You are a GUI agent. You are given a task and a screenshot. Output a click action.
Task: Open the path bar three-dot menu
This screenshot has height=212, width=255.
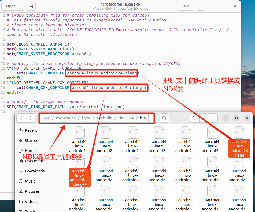tap(153, 118)
